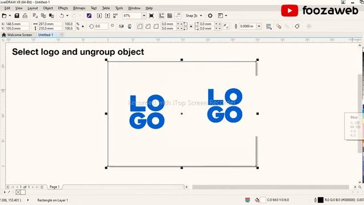Click the Undo arrow icon
The width and height of the screenshot is (364, 205).
pos(62,16)
